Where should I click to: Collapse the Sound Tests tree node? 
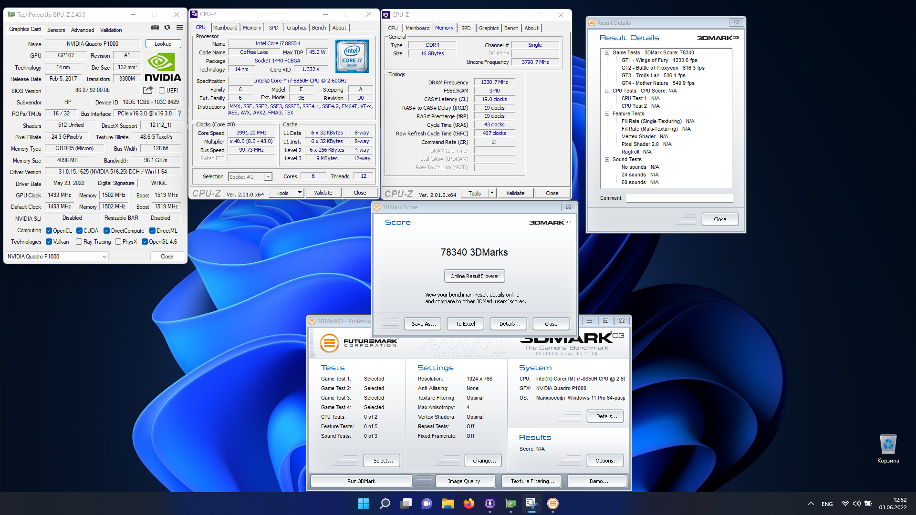[607, 159]
